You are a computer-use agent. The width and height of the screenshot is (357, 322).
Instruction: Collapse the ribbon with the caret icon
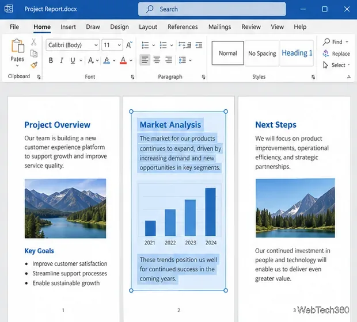click(x=349, y=77)
